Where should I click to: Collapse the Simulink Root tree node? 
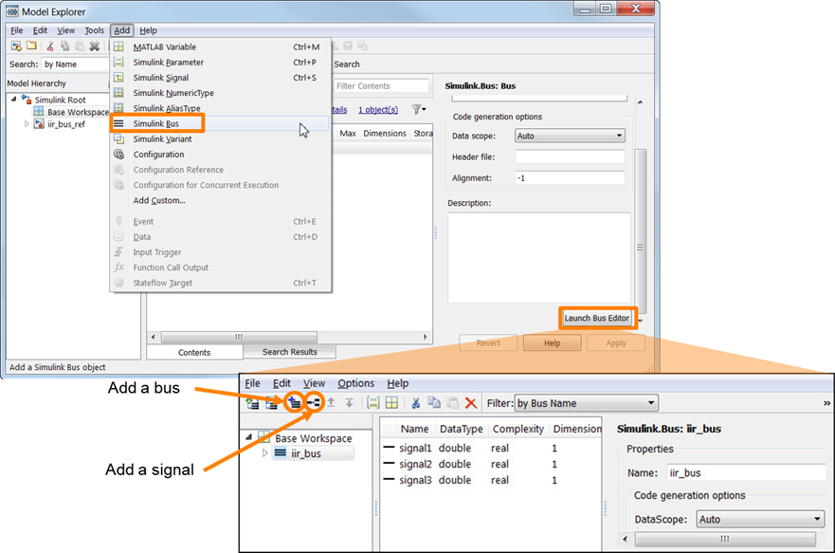pyautogui.click(x=14, y=99)
